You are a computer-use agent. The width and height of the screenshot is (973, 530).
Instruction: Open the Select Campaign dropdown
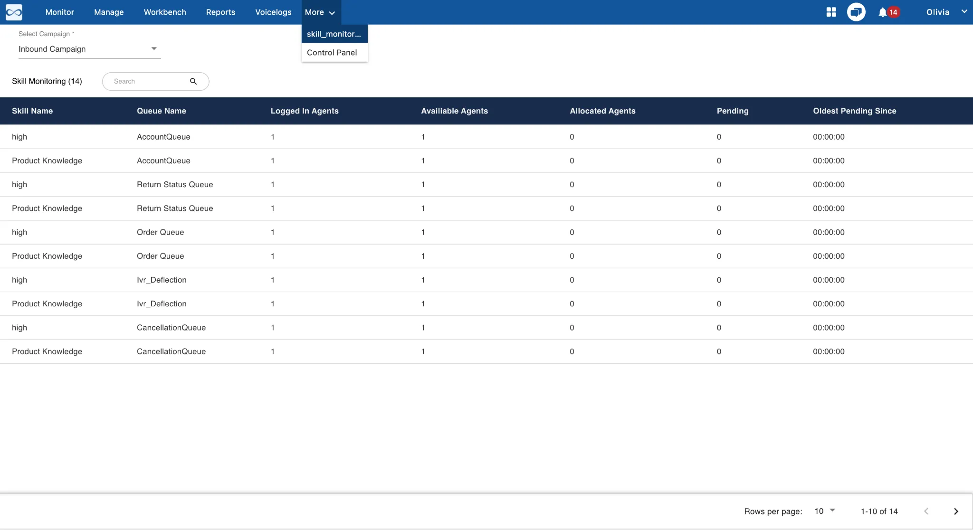point(89,49)
